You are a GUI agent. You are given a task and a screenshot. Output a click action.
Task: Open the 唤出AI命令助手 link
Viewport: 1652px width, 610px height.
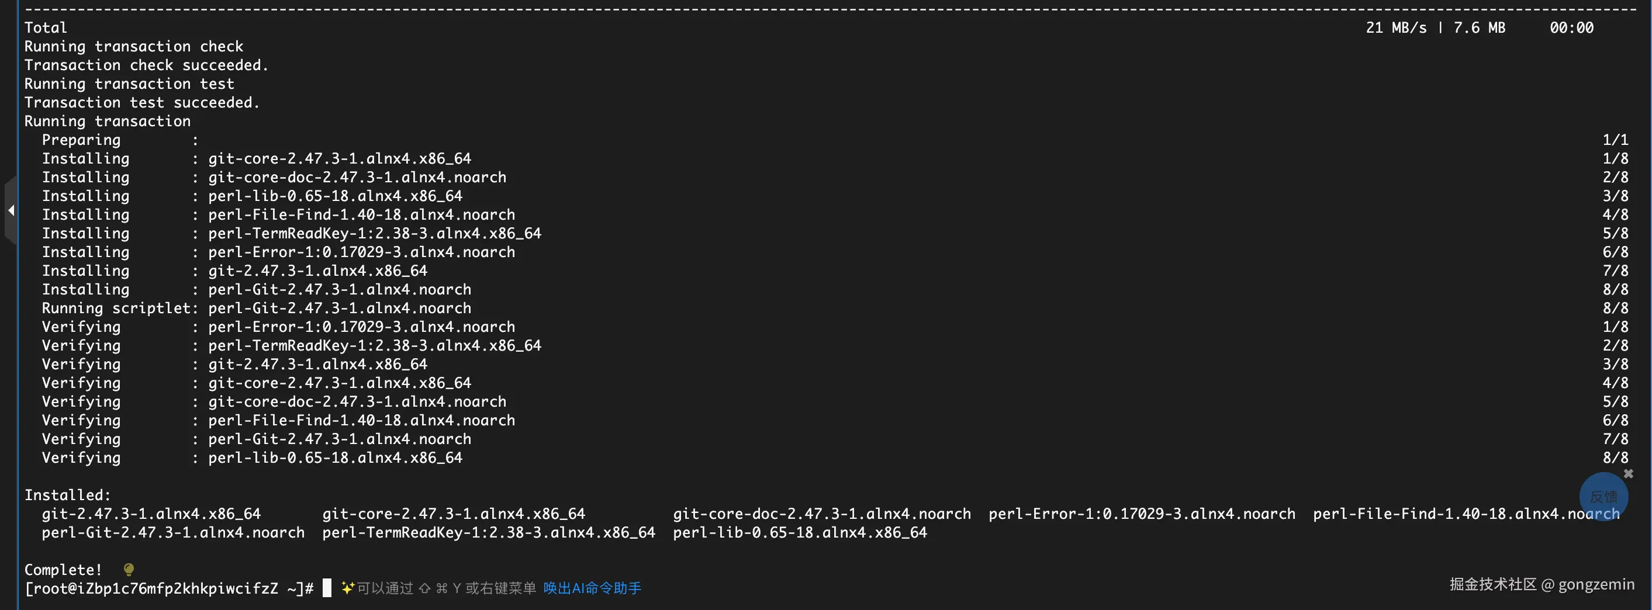click(x=592, y=588)
